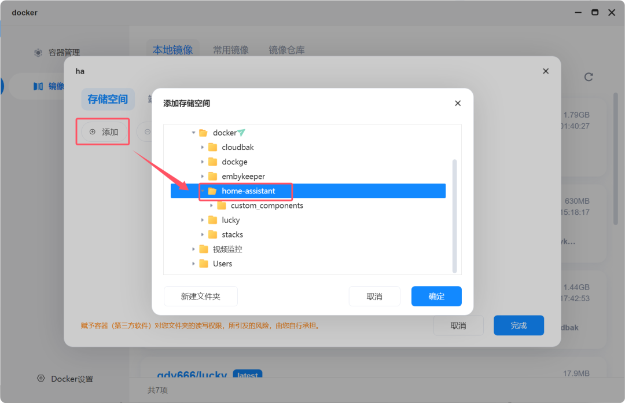Screen dimensions: 625x403
Task: Select the lucky tree row
Action: tap(308, 220)
